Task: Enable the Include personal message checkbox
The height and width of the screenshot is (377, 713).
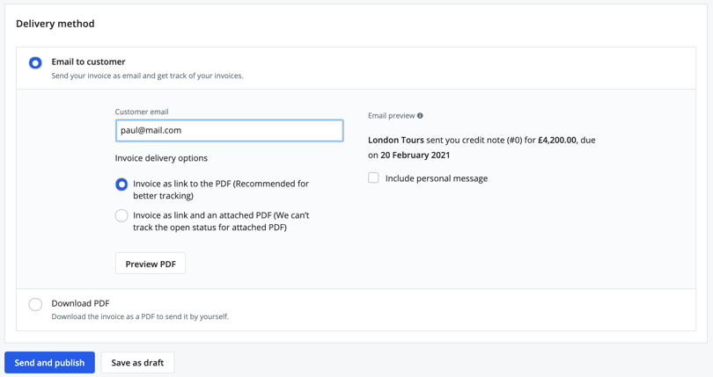Action: coord(373,178)
